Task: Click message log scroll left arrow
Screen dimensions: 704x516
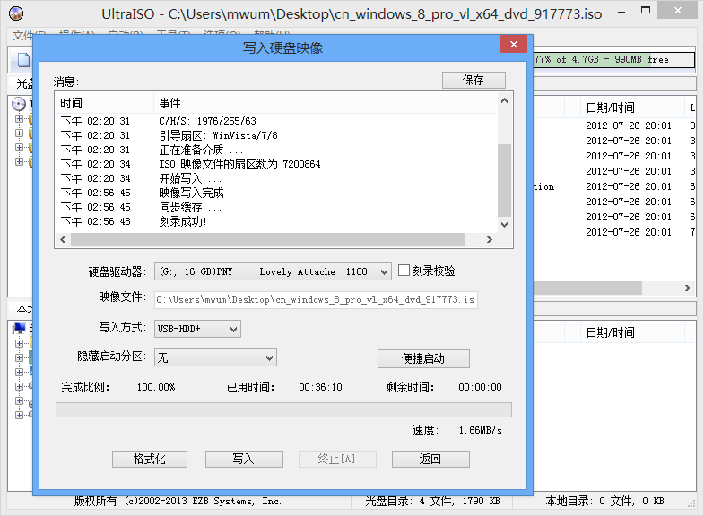Action: point(63,240)
